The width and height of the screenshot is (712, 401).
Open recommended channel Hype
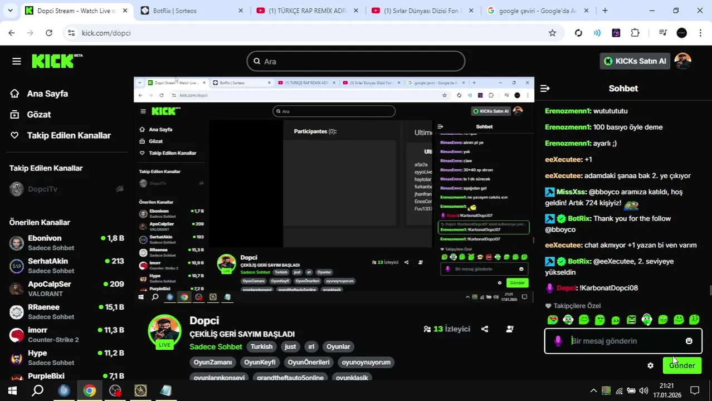67,357
